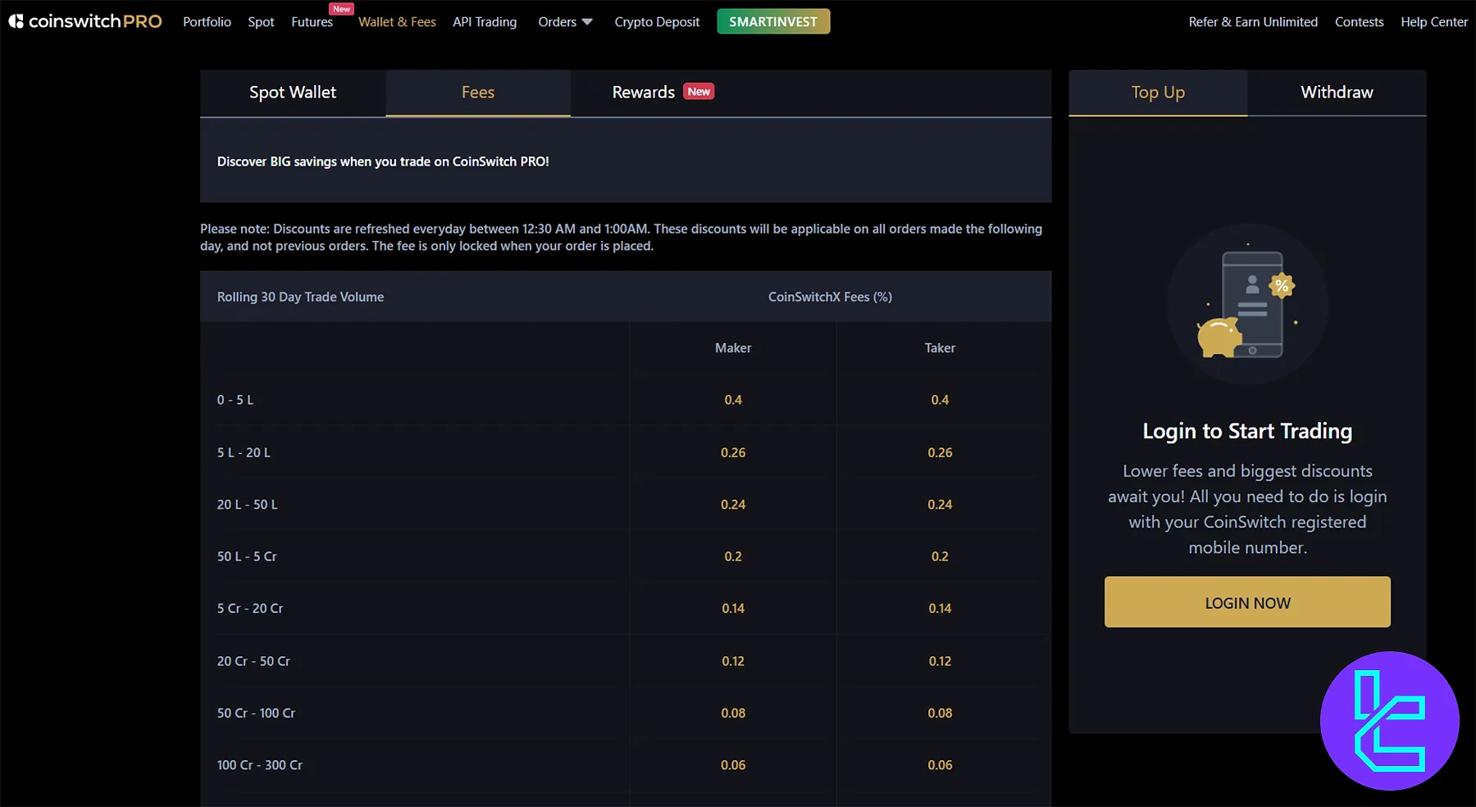Click the CoinSwitch PRO logo
1476x807 pixels.
point(85,21)
